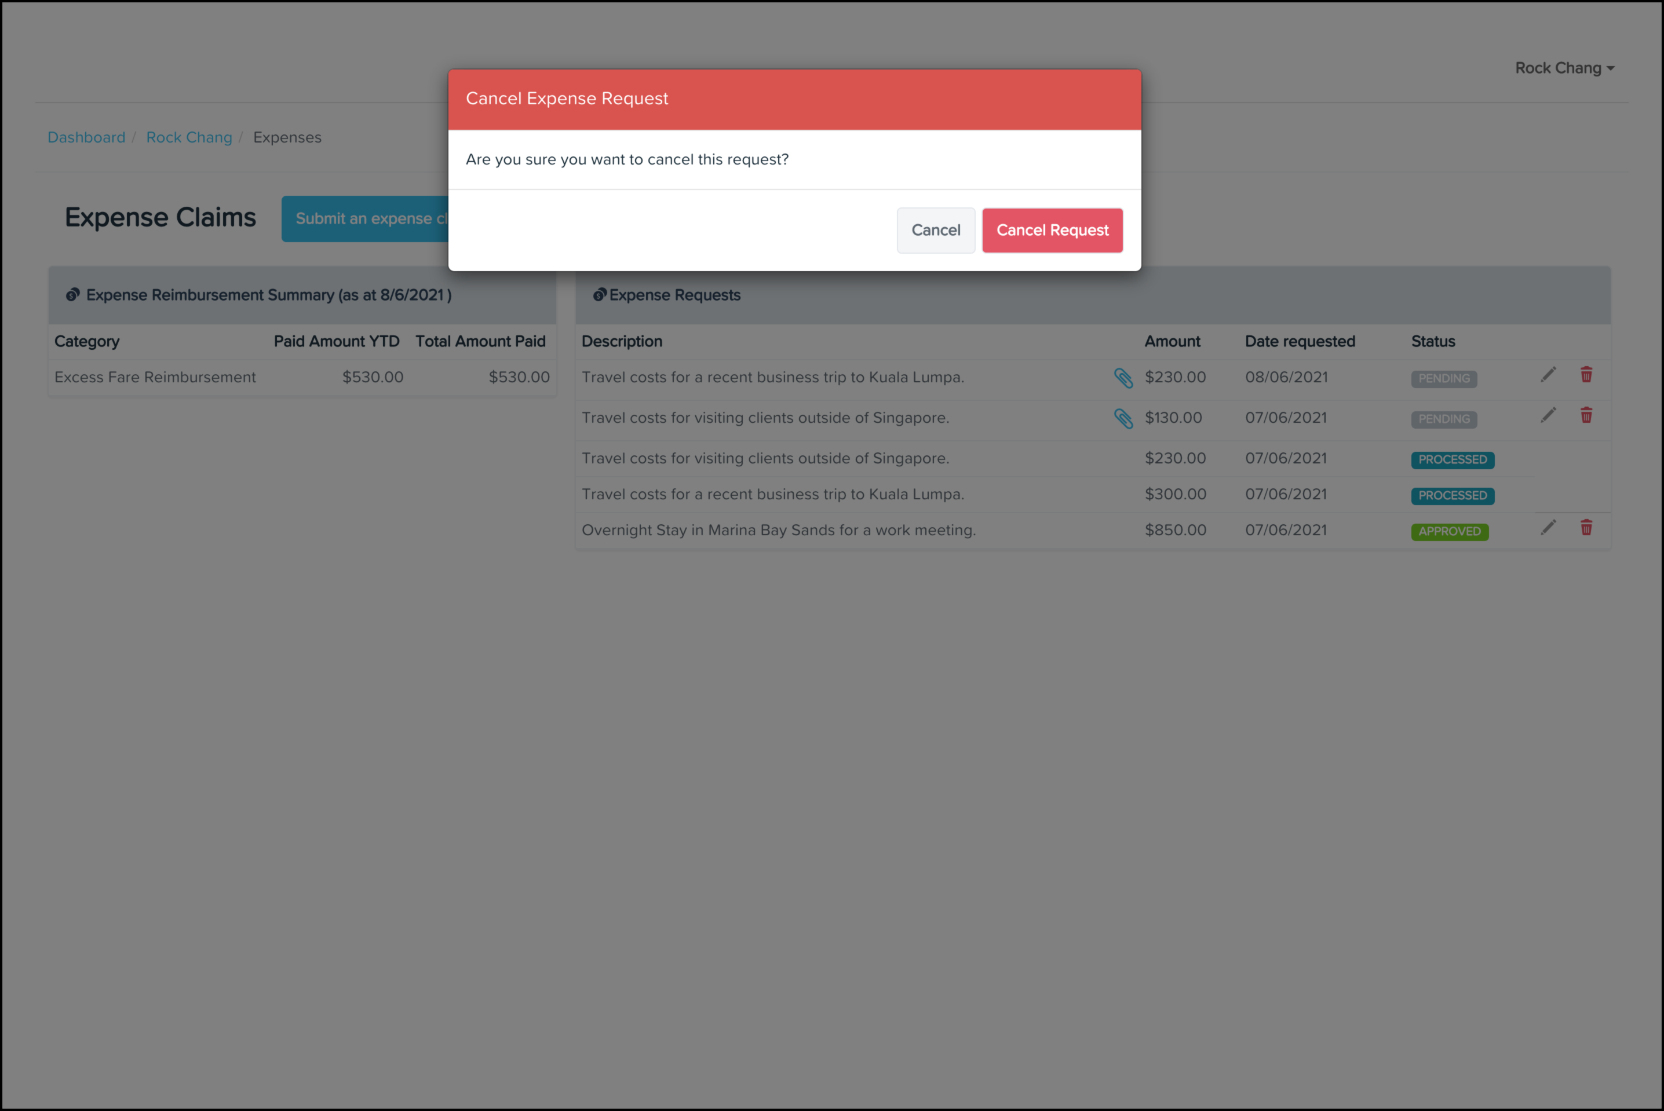This screenshot has width=1664, height=1111.
Task: Edit the Marina Bay Sands approved request
Action: [x=1548, y=528]
